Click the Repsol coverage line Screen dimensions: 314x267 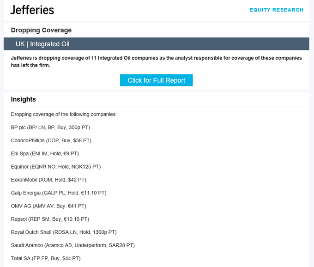pos(50,219)
